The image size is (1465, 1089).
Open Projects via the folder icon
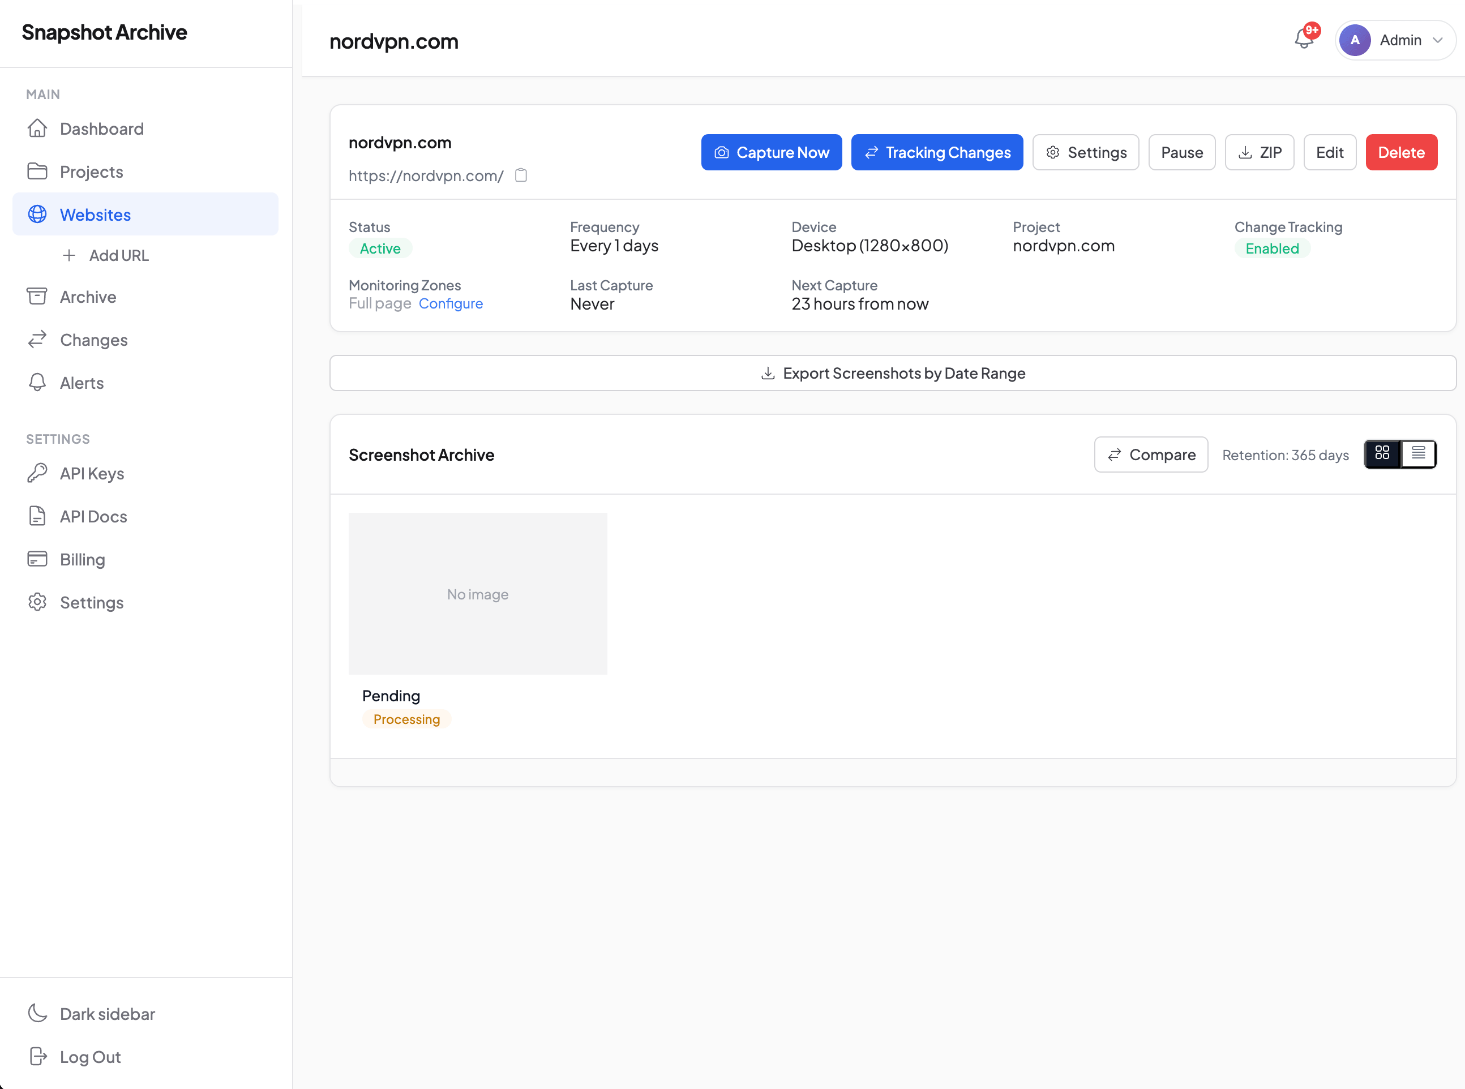pyautogui.click(x=37, y=172)
